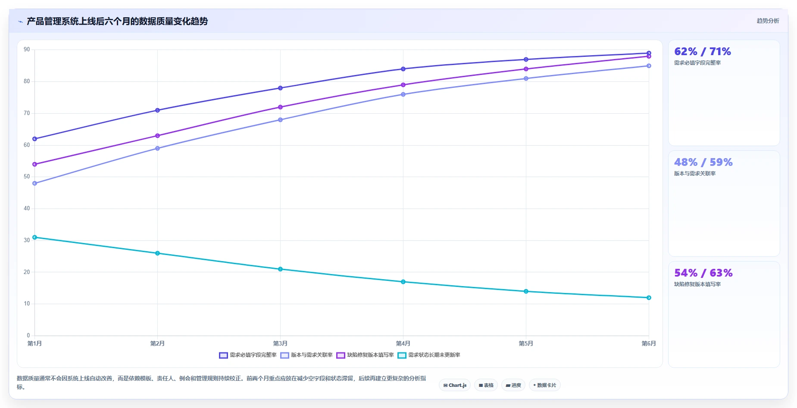Select 第5月 point on 缺陷修复版本填写率 line

526,69
